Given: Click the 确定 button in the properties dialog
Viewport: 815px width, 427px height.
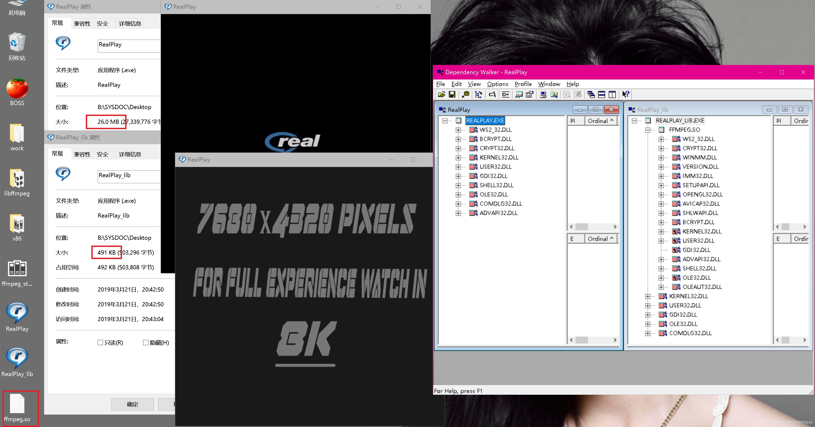Looking at the screenshot, I should point(133,404).
